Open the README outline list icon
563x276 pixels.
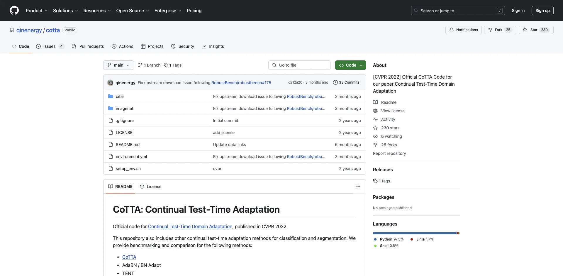click(x=358, y=187)
